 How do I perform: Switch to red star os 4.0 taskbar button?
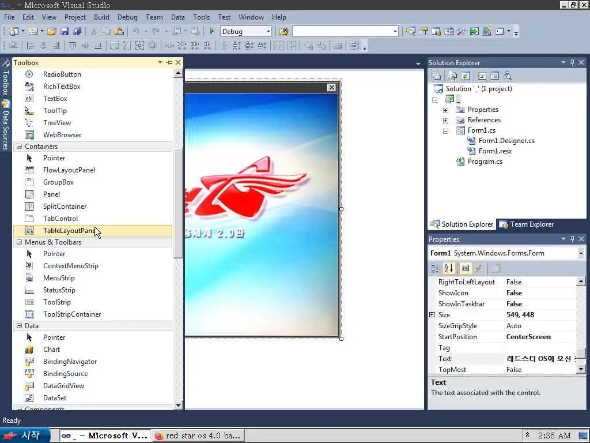point(198,436)
